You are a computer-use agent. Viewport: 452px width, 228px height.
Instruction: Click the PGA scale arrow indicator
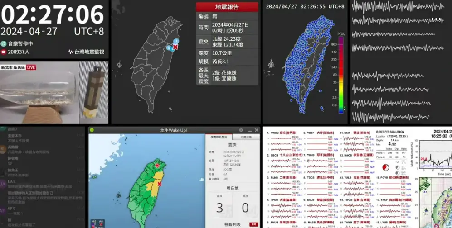[345, 109]
